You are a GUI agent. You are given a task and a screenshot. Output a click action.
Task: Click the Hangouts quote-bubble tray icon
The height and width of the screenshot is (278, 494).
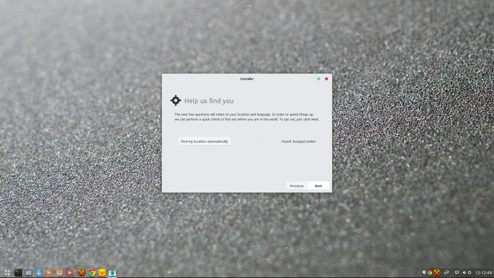(424, 272)
